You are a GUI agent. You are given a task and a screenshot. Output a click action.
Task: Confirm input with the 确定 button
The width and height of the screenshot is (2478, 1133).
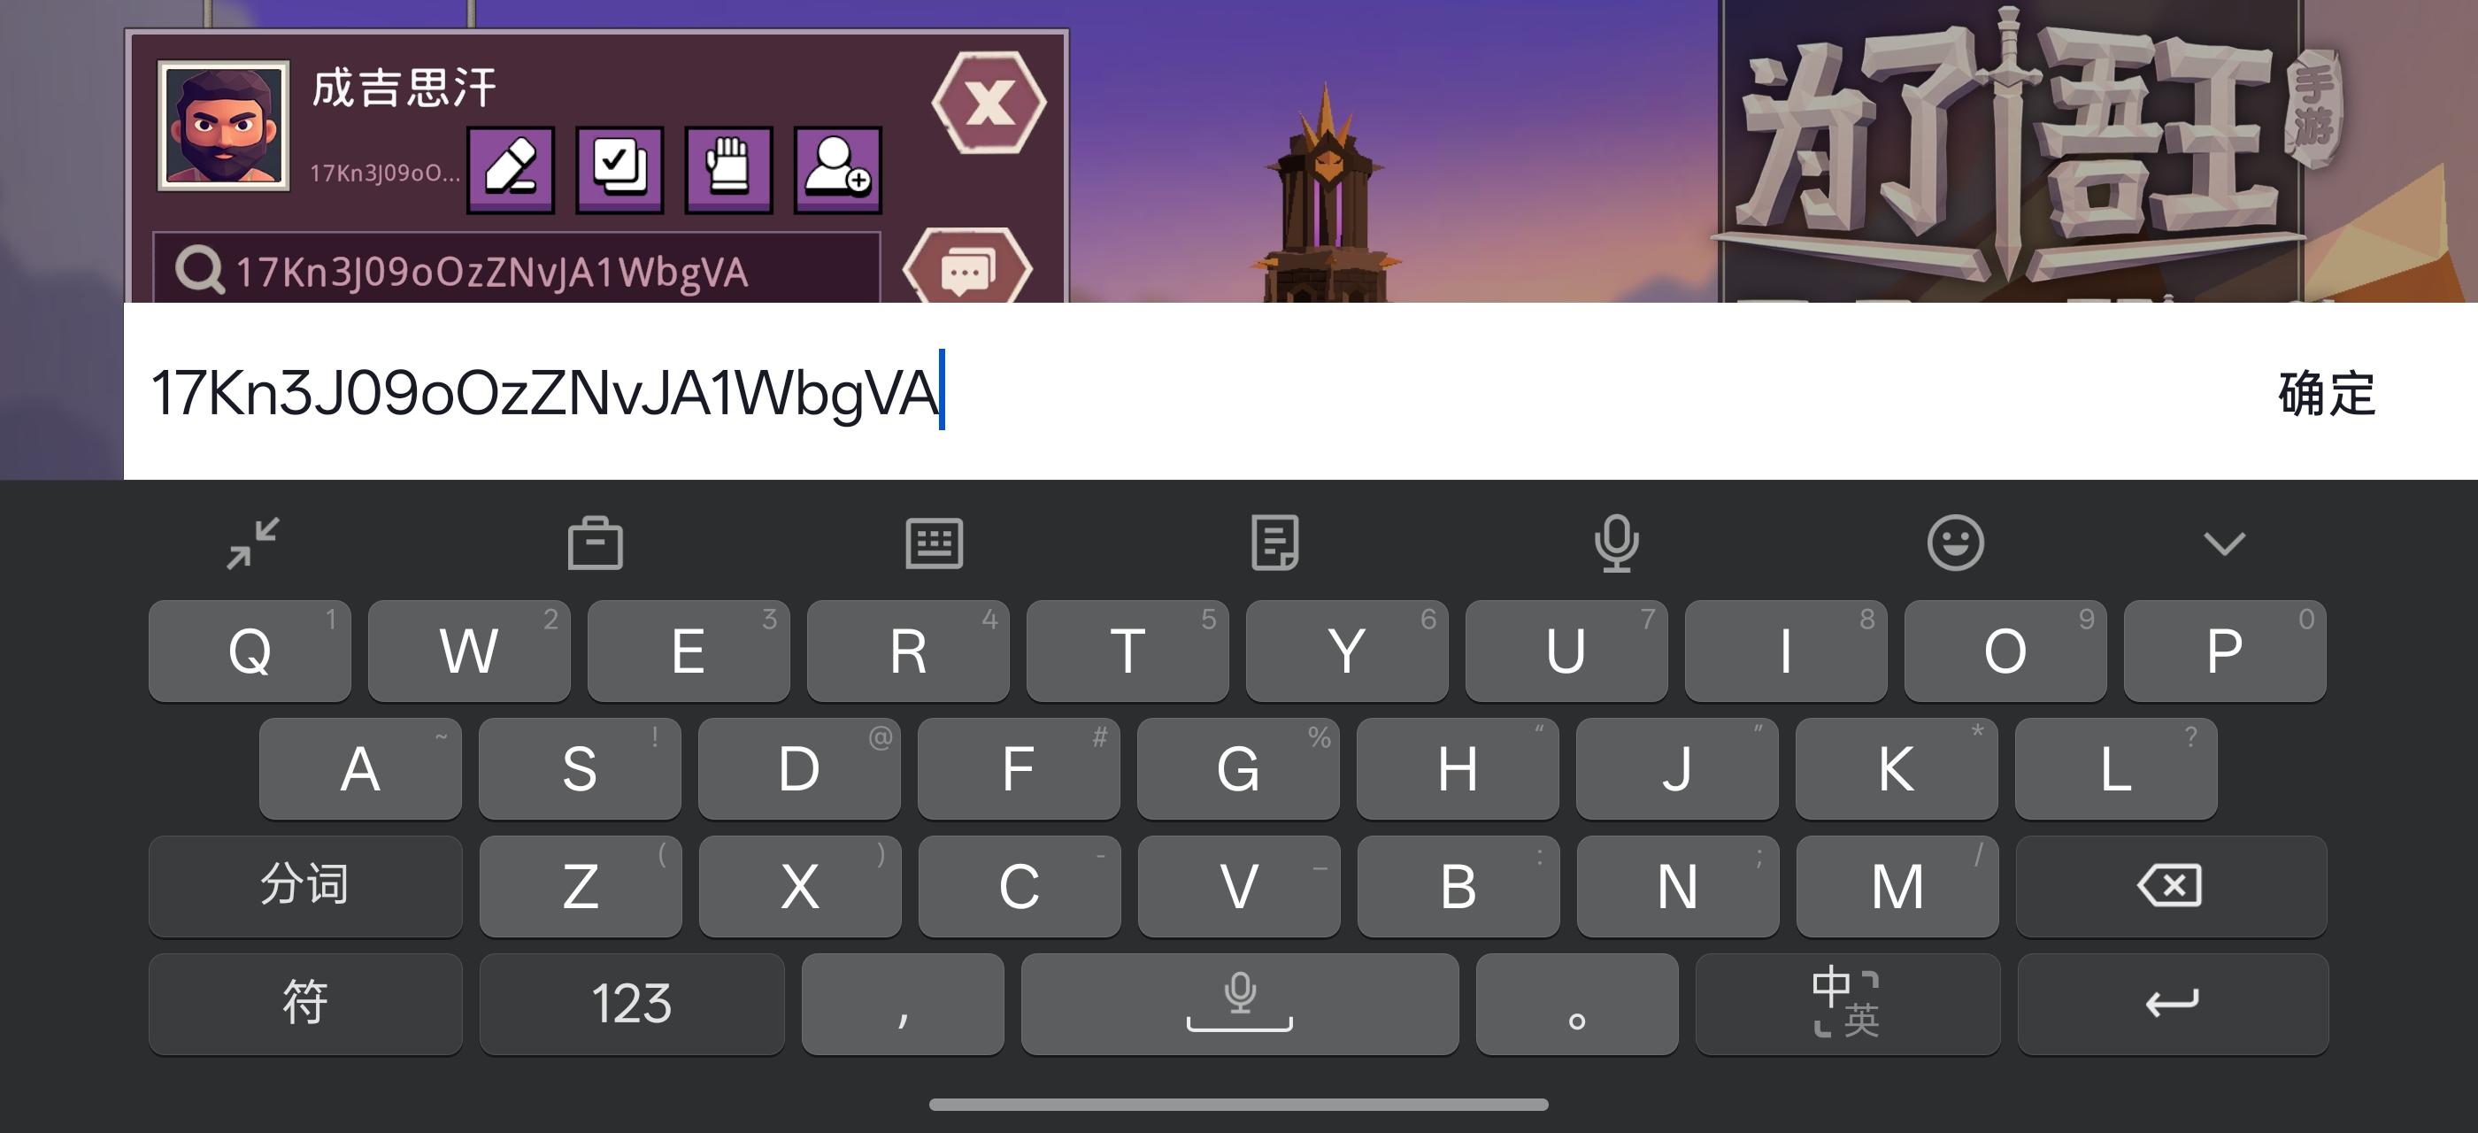[x=2327, y=393]
